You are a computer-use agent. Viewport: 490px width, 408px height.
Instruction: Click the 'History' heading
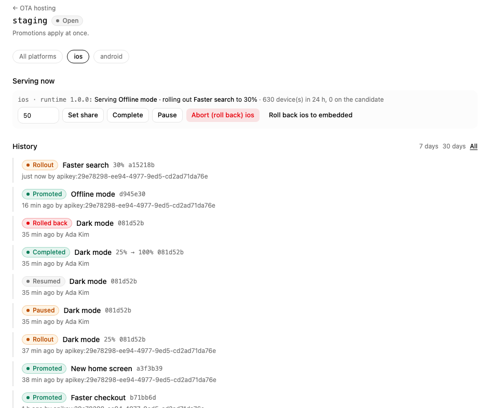coord(25,146)
